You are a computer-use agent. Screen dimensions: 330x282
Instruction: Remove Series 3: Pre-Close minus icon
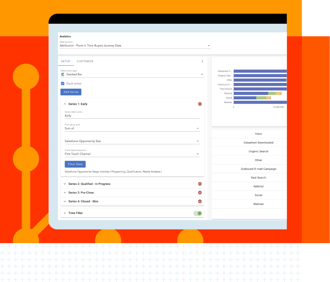pos(200,193)
